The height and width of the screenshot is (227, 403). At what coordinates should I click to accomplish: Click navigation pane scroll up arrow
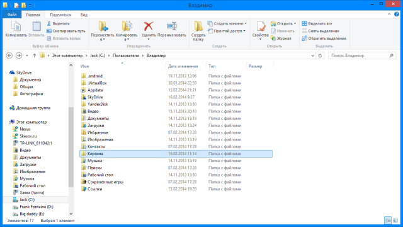[x=71, y=65]
